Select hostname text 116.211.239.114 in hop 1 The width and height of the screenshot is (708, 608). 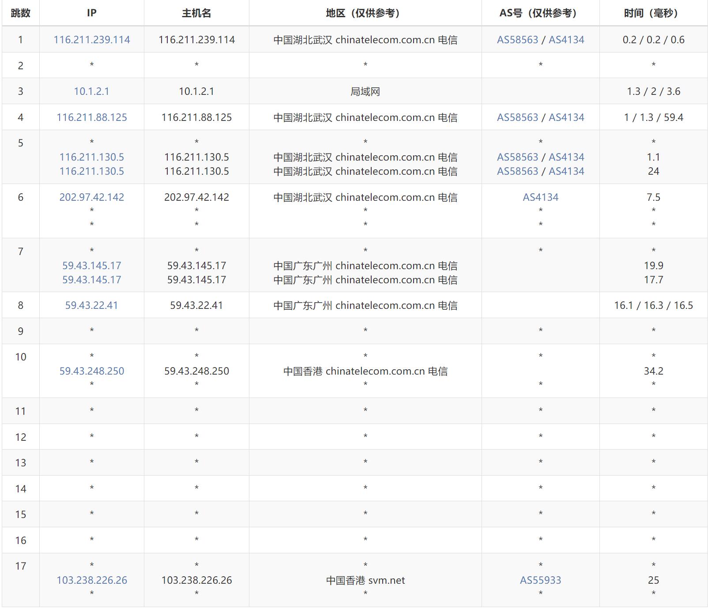[196, 40]
